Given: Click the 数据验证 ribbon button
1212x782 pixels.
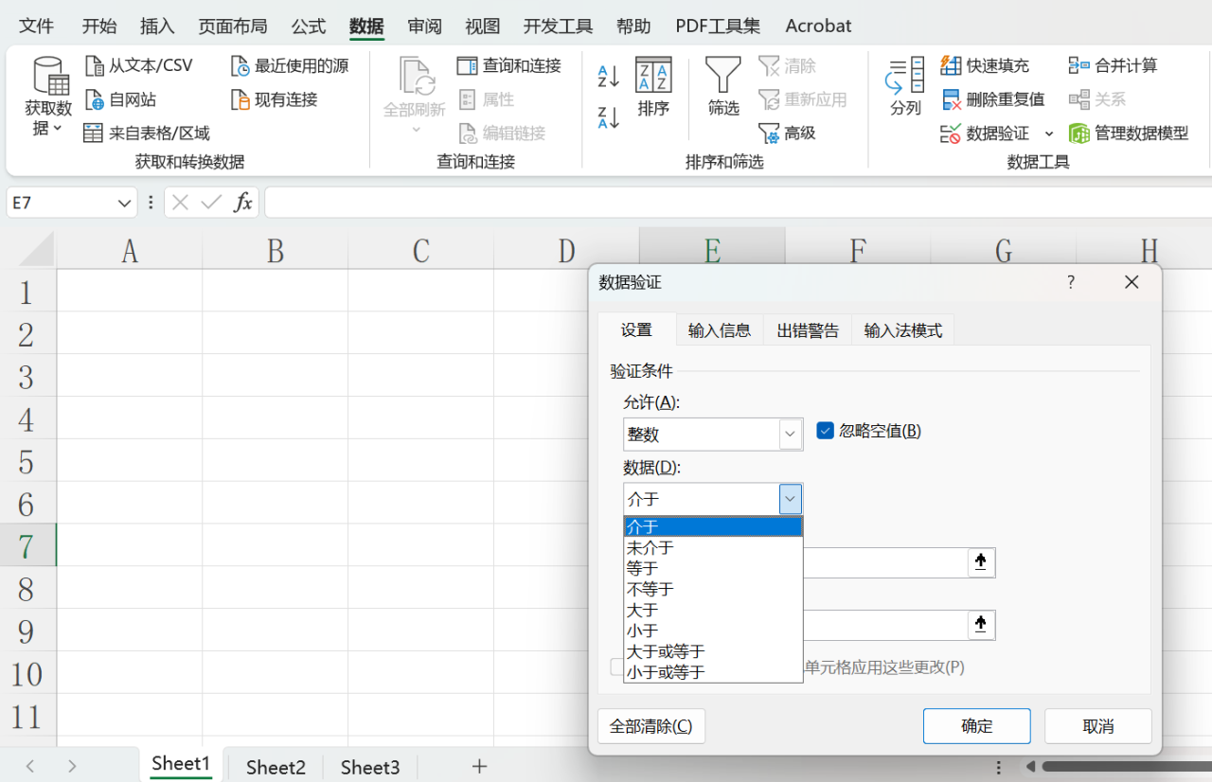Looking at the screenshot, I should pyautogui.click(x=985, y=133).
